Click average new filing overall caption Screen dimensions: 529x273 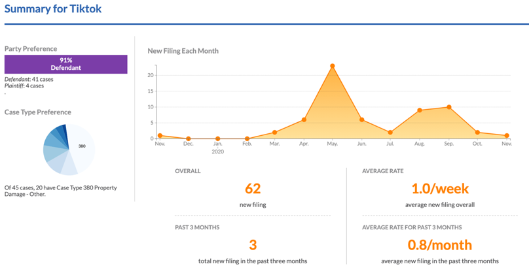[x=440, y=204]
